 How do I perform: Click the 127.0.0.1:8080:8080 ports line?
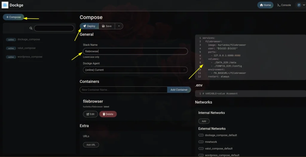click(226, 55)
